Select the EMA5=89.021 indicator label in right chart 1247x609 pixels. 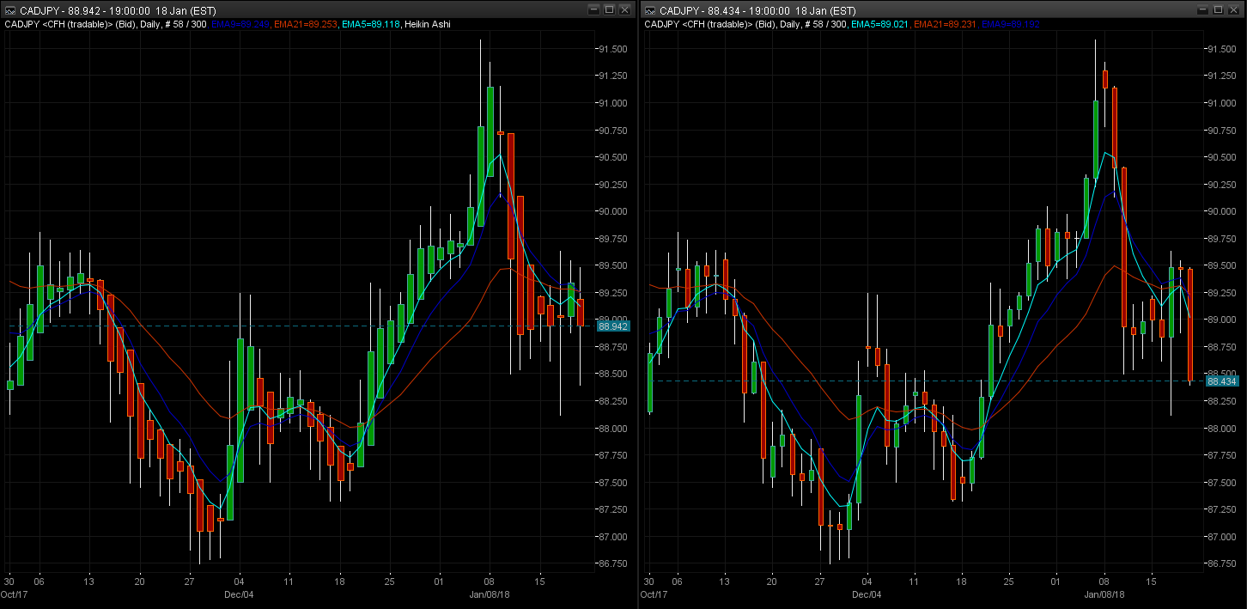click(x=880, y=24)
